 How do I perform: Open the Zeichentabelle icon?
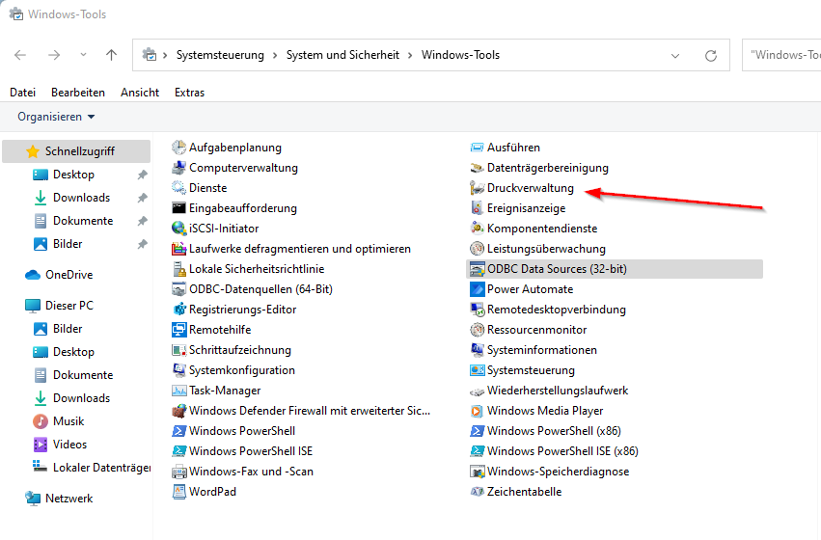pos(477,492)
